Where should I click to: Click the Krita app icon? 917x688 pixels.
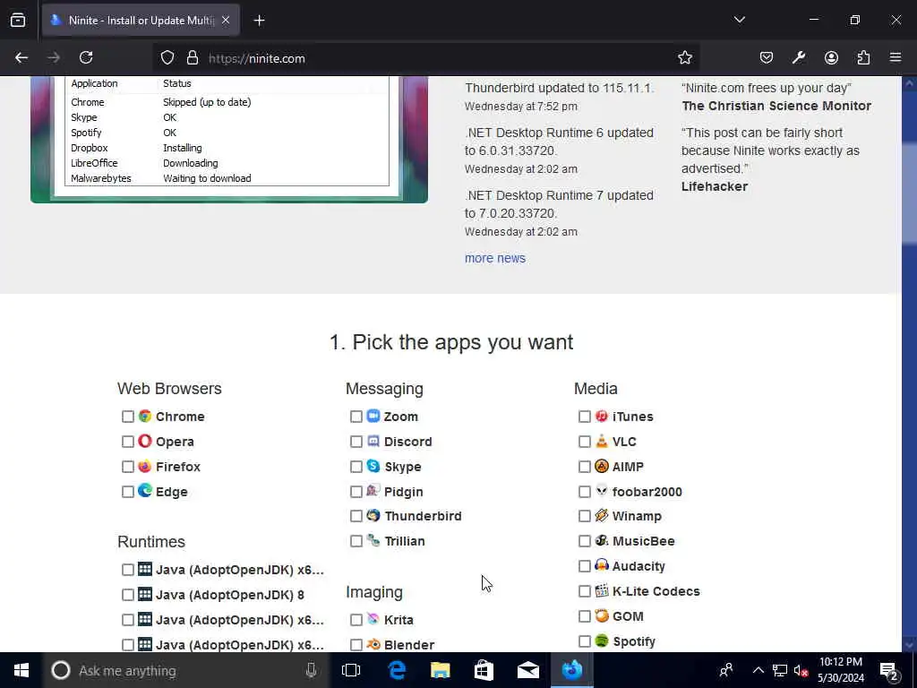click(373, 619)
